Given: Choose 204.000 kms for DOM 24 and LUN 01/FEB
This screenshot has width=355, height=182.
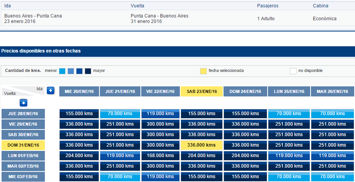Looking at the screenshot, I should [x=245, y=156].
